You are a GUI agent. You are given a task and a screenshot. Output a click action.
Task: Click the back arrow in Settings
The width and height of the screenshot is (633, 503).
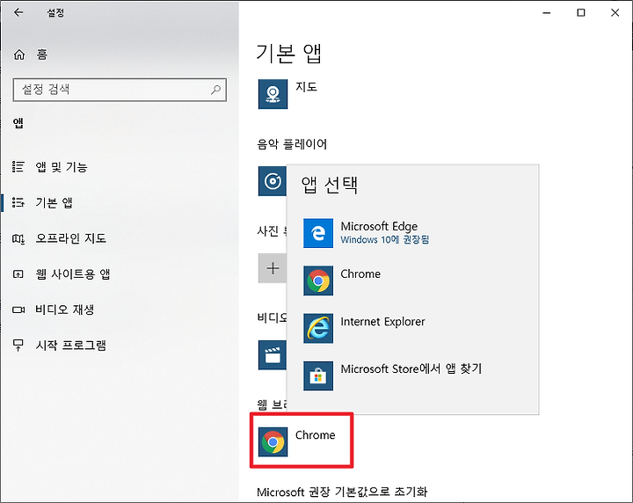18,12
